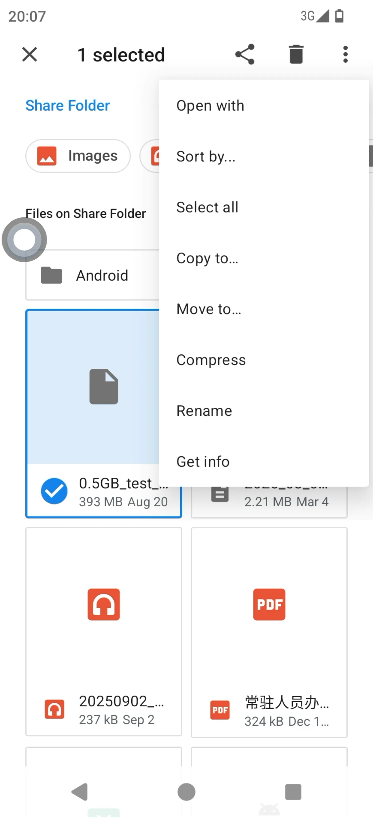The image size is (373, 821).
Task: Open the Android folder
Action: 92,275
